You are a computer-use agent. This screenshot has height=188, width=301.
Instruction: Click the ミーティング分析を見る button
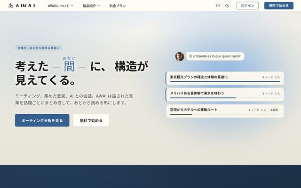pyautogui.click(x=42, y=120)
